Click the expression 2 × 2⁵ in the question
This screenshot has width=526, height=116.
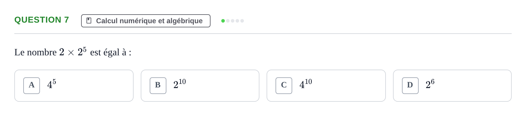73,52
